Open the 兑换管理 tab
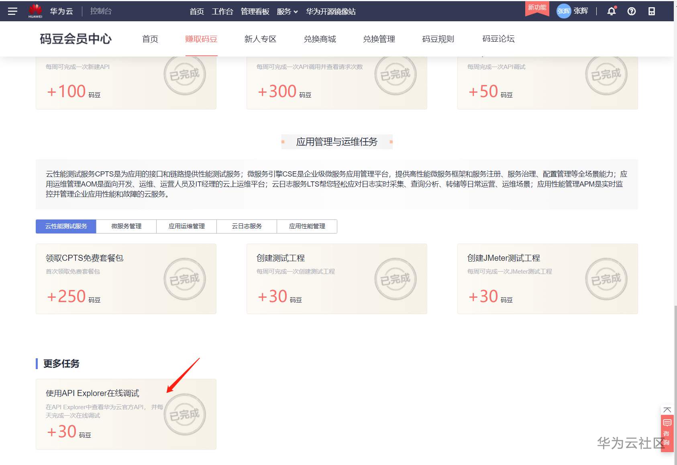This screenshot has height=465, width=677. (379, 39)
